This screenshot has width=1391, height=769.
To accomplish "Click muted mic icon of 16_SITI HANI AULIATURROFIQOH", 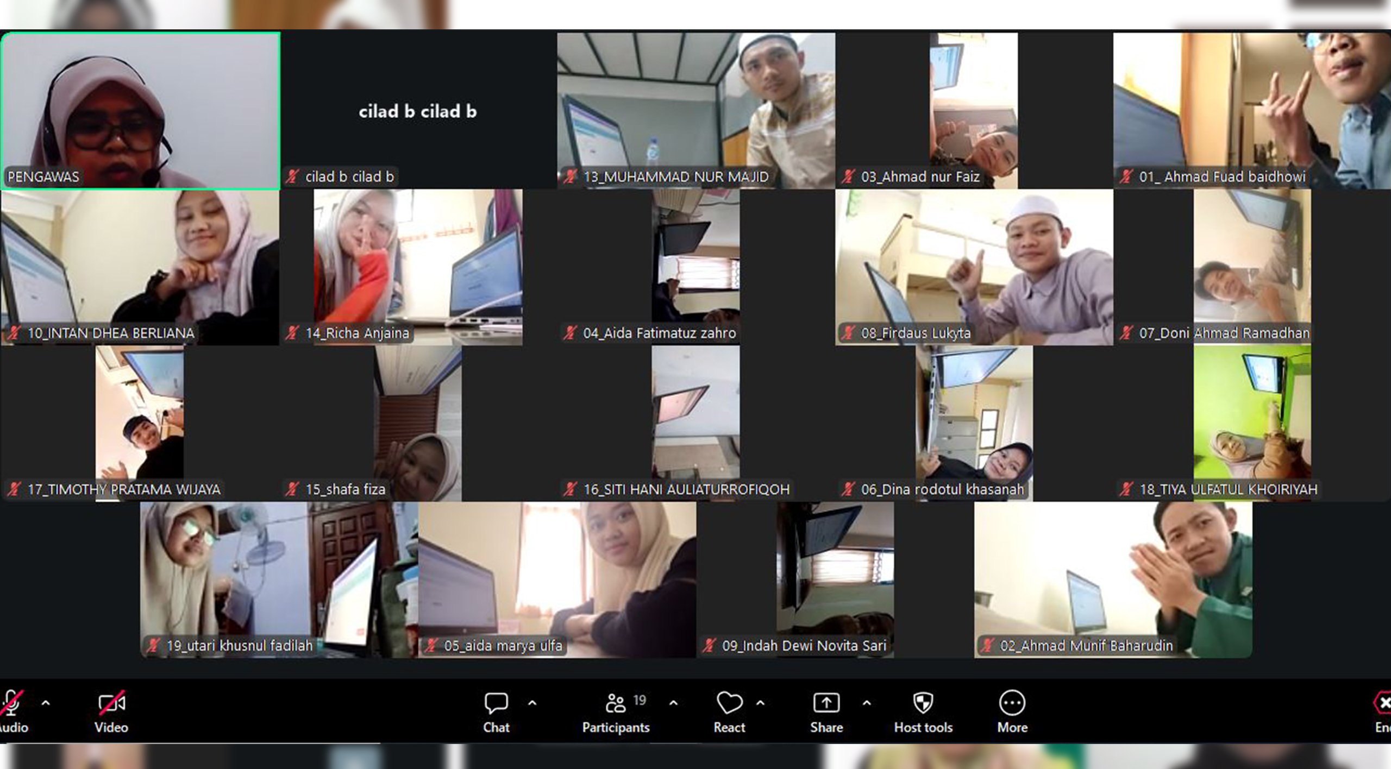I will tap(570, 489).
